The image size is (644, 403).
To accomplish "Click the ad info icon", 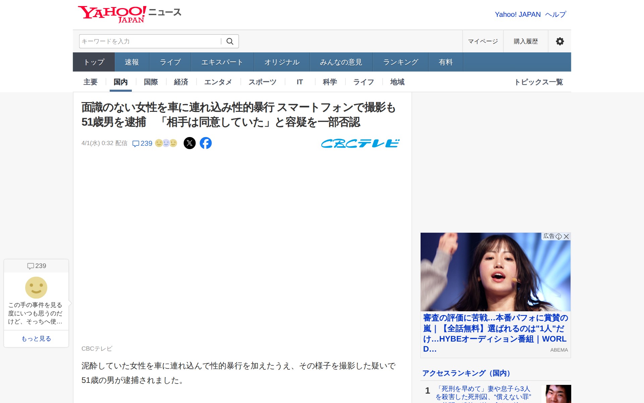I will [x=559, y=236].
